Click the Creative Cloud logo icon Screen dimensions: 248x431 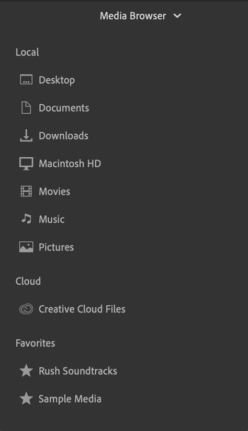26,309
